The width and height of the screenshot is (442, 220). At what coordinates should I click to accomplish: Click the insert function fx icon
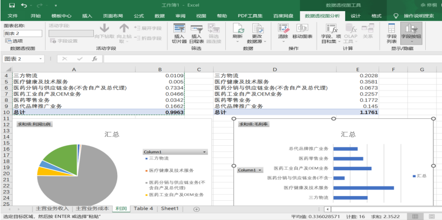94,59
